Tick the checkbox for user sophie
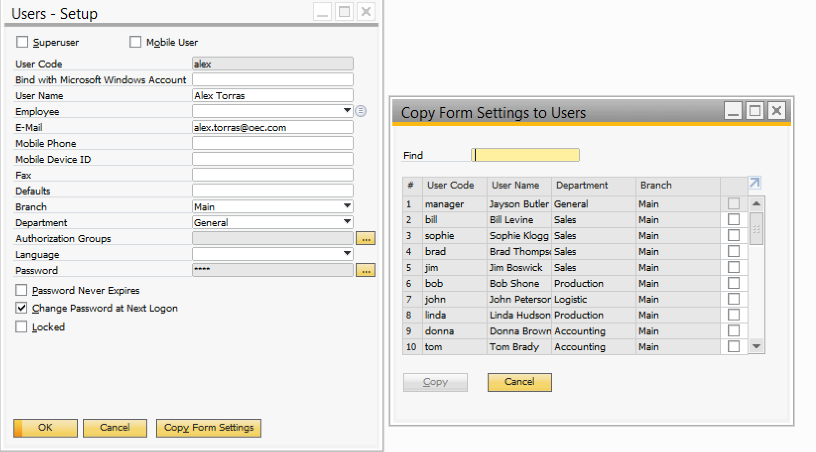 point(733,236)
